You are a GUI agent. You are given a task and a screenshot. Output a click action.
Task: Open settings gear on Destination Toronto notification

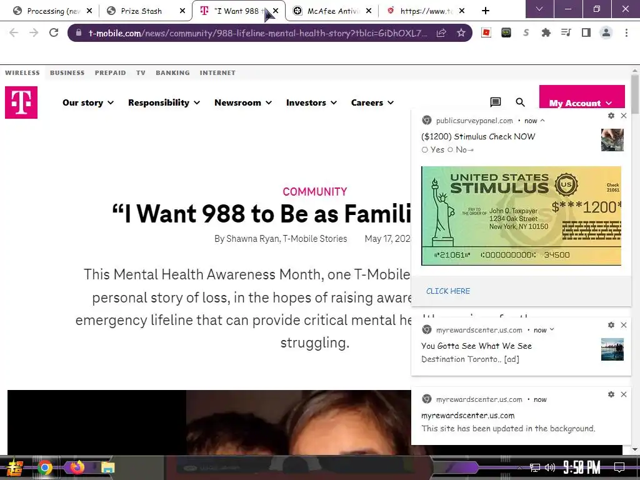[611, 325]
